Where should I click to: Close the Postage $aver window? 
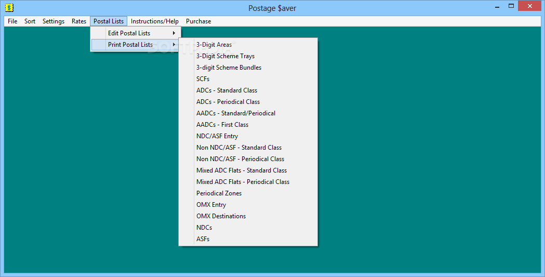coord(530,6)
